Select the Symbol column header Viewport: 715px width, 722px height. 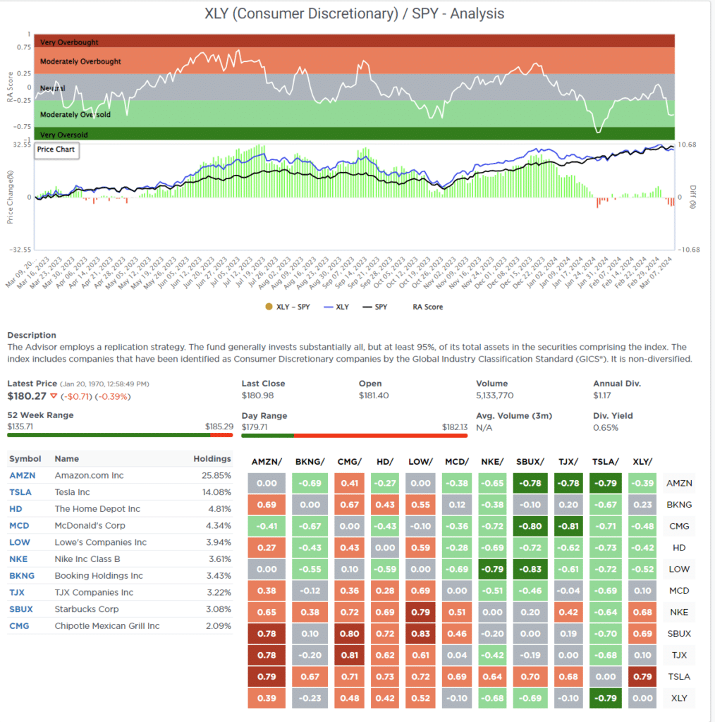[25, 458]
